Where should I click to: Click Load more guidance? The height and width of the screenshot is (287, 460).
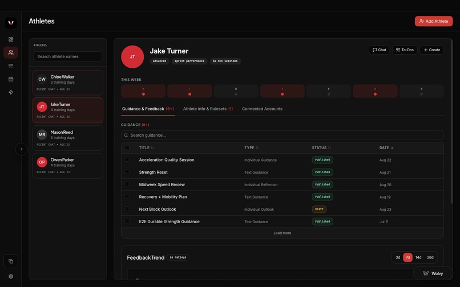282,233
